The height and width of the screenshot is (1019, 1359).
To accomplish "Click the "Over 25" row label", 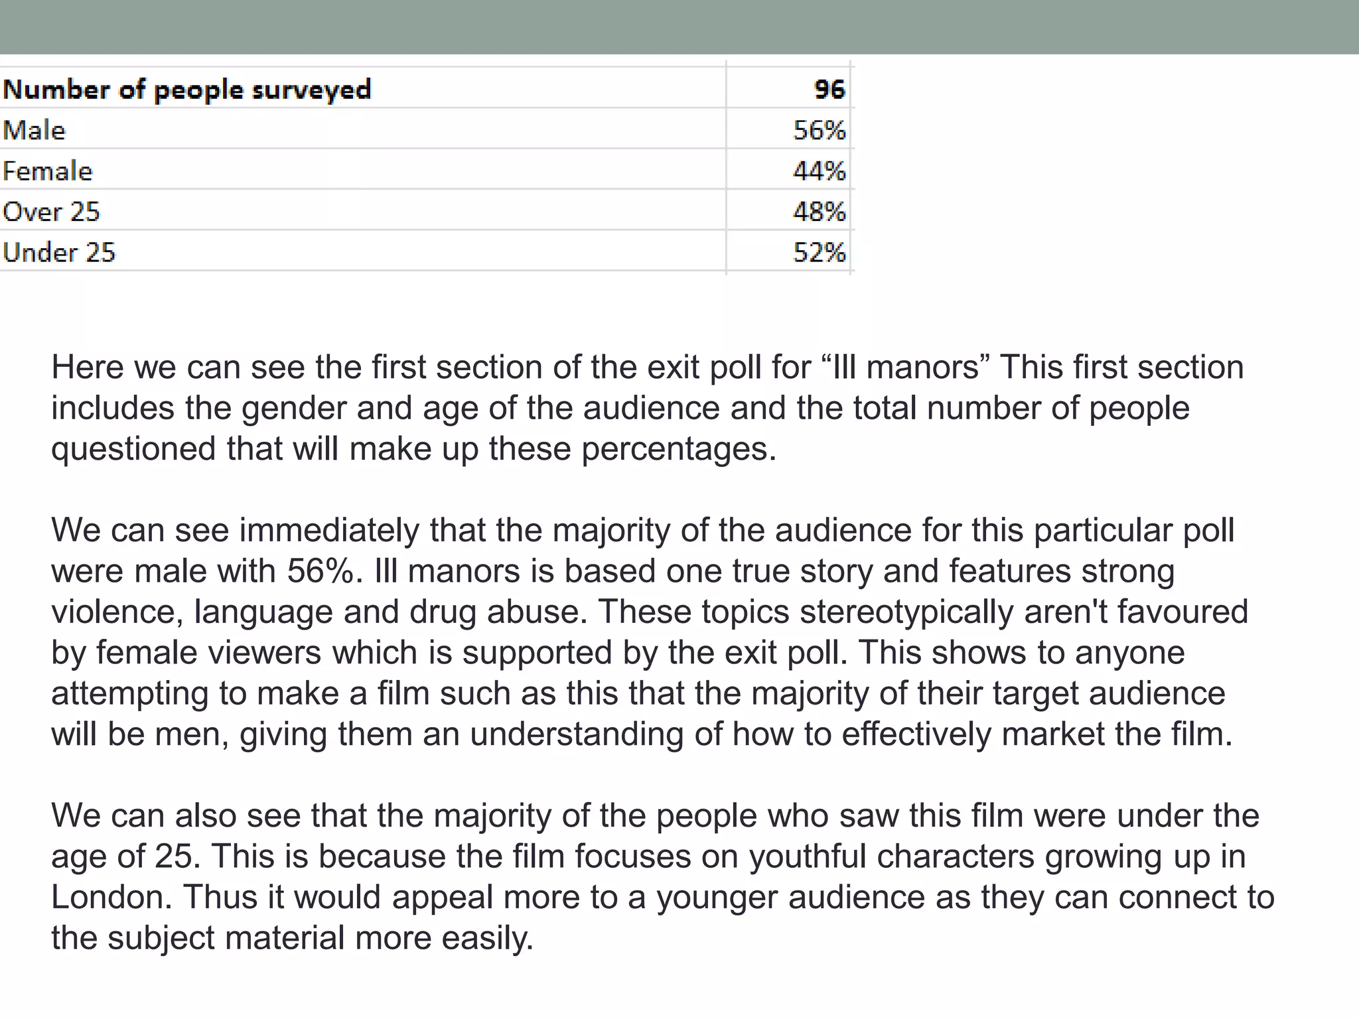I will point(51,212).
